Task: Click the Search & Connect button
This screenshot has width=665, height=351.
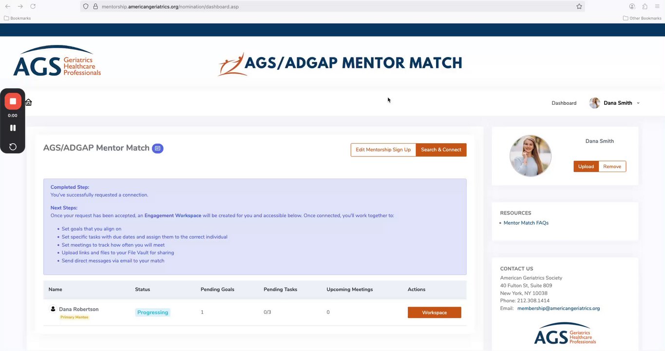Action: 441,150
